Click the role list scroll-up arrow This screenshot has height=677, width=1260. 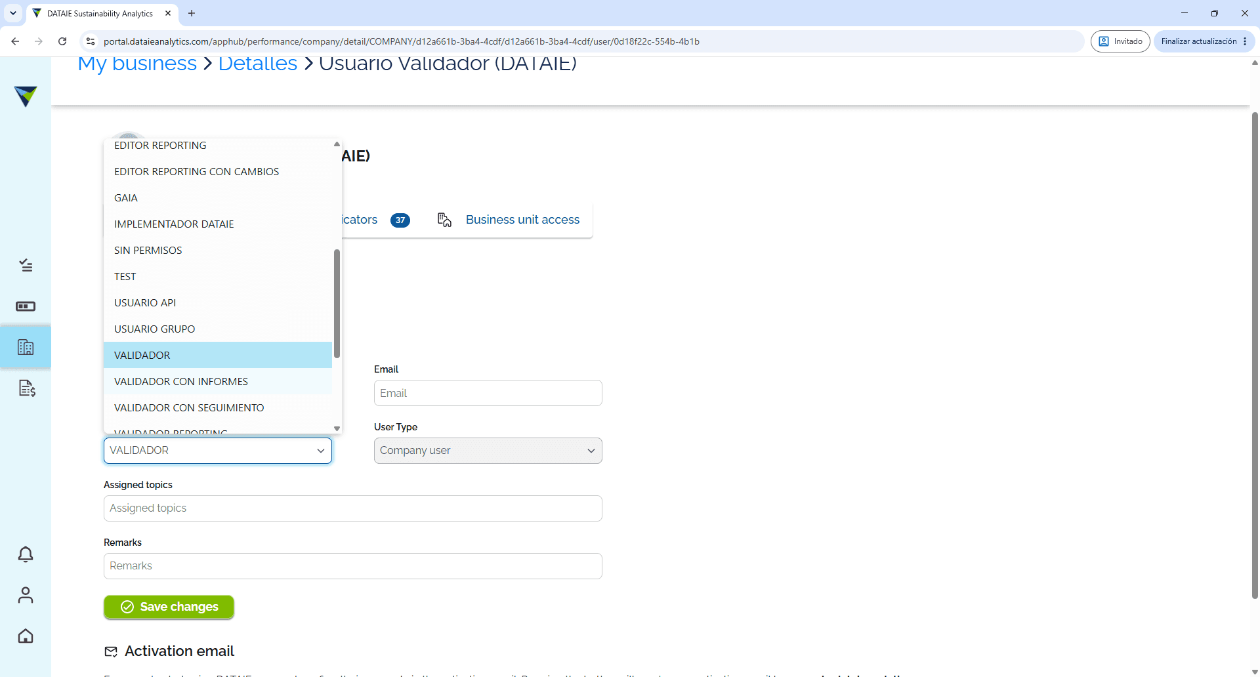[x=337, y=144]
